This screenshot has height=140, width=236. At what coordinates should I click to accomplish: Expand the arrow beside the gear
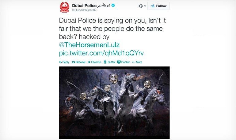pos(145,6)
